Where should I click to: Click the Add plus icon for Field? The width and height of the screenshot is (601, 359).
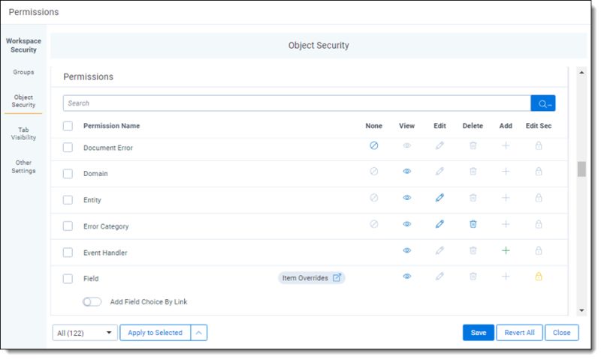(x=506, y=276)
